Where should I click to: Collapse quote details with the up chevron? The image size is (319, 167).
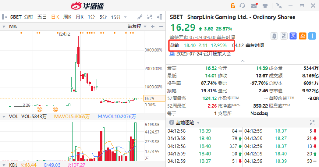[242, 61]
